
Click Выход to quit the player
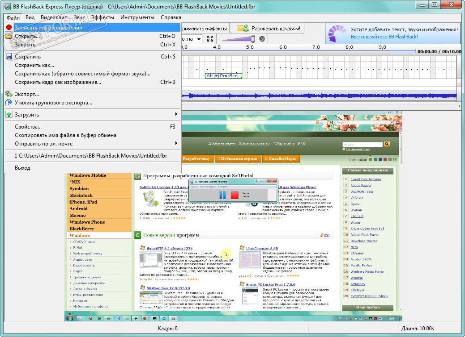(93, 168)
